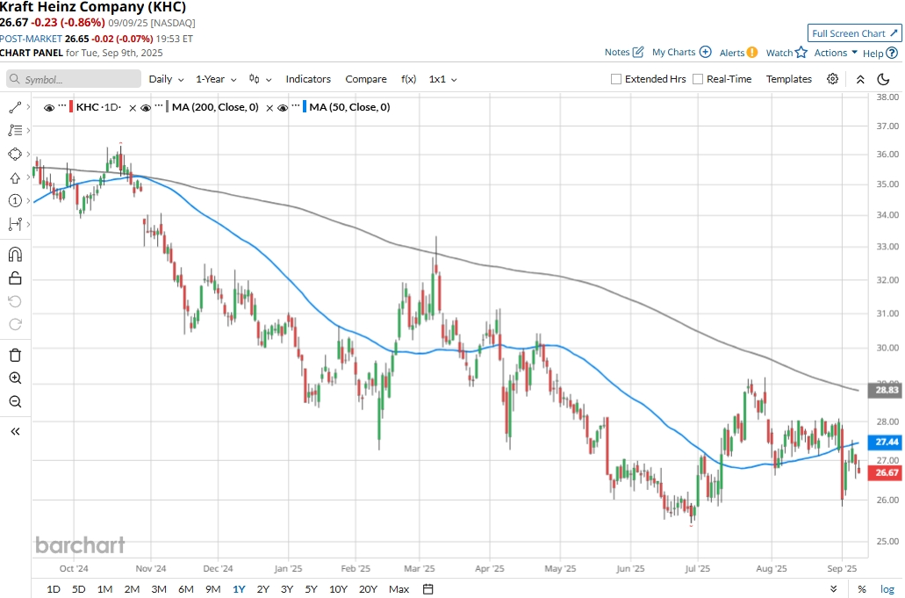905x598 pixels.
Task: Click the 2Y time range button
Action: click(263, 589)
